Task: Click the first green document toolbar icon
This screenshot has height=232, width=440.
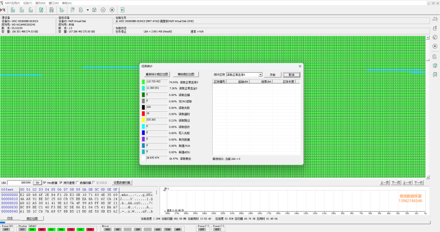Action: coord(13,10)
